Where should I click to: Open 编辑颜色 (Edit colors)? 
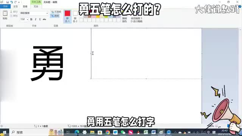124,20
